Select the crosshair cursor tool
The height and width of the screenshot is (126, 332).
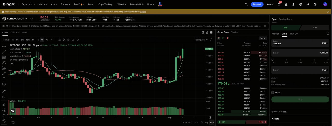click(4, 46)
